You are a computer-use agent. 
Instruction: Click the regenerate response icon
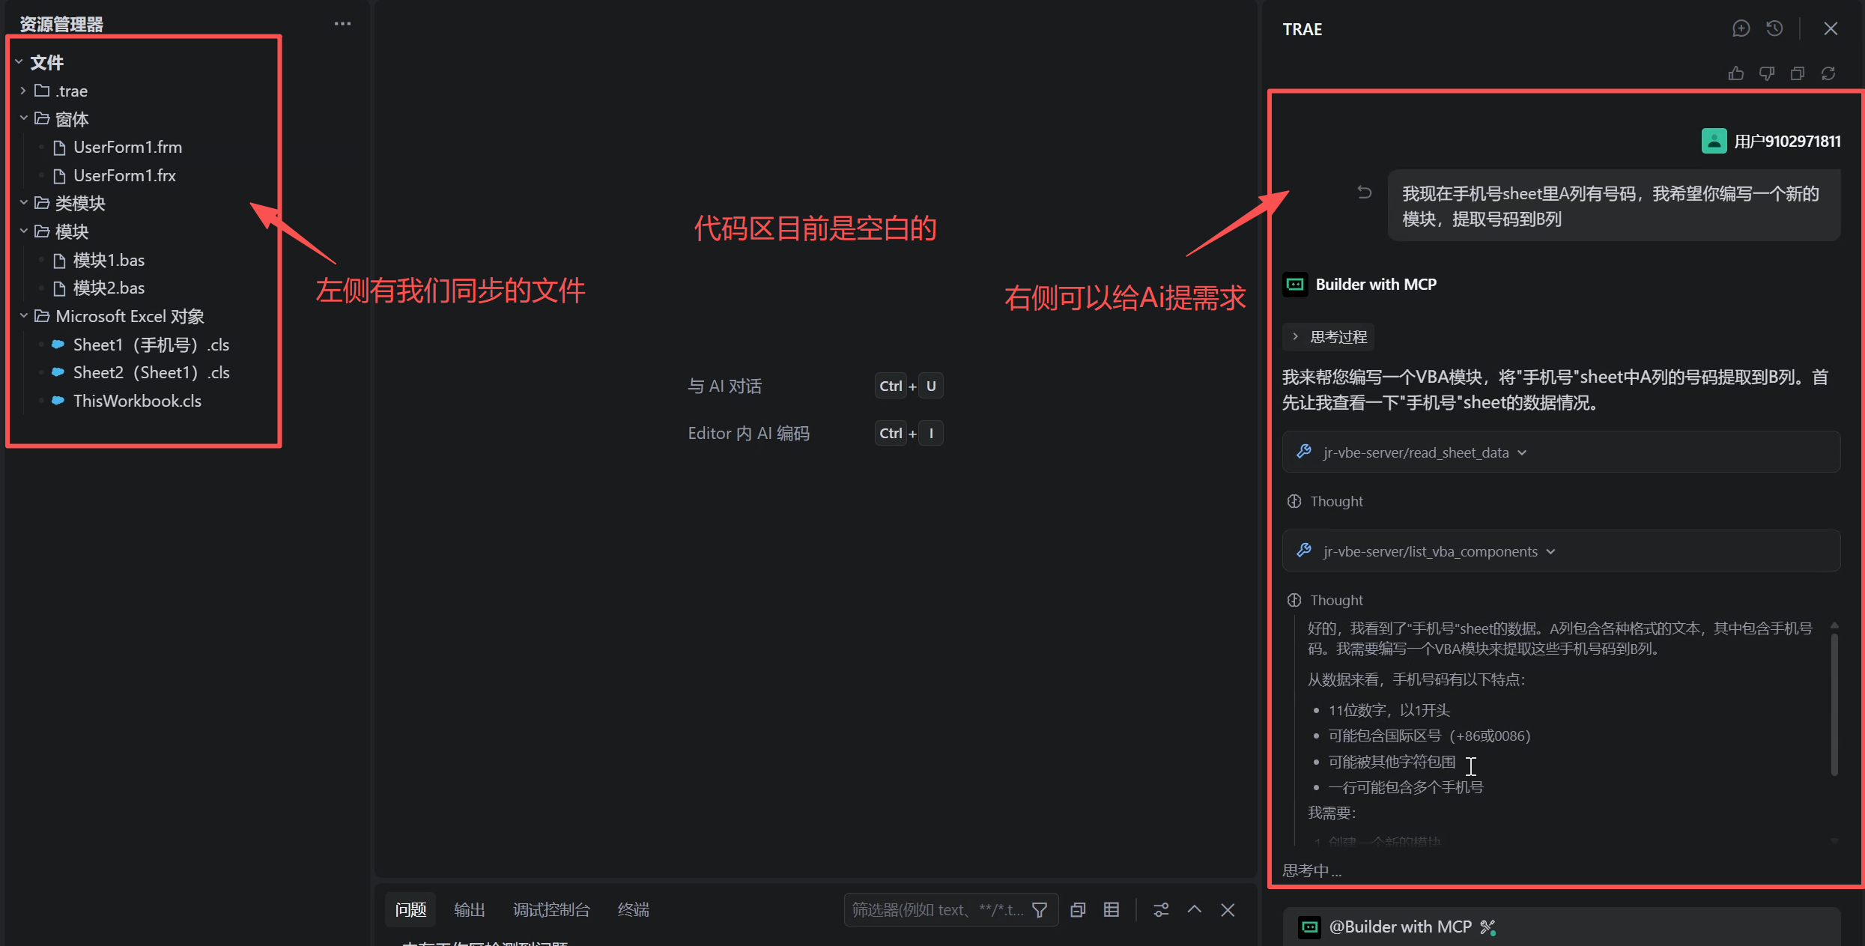click(1828, 73)
